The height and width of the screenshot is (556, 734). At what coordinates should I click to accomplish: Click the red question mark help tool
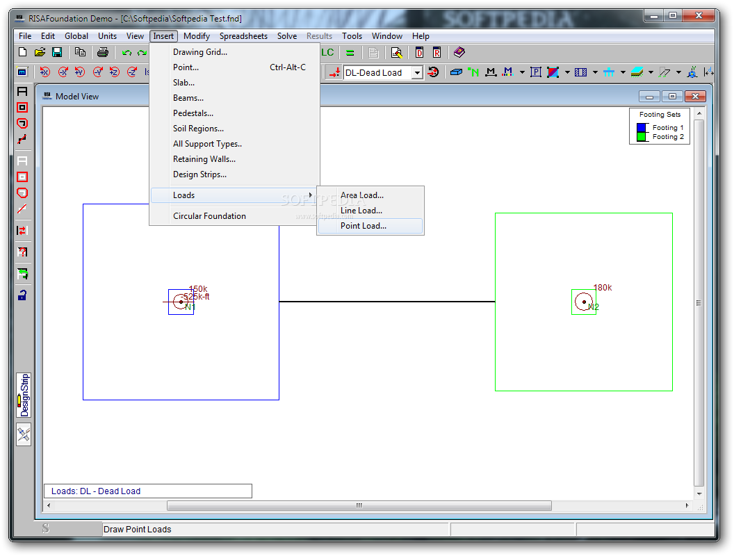22,252
